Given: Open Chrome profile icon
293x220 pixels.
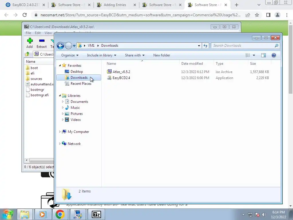Looking at the screenshot, I should (x=278, y=15).
